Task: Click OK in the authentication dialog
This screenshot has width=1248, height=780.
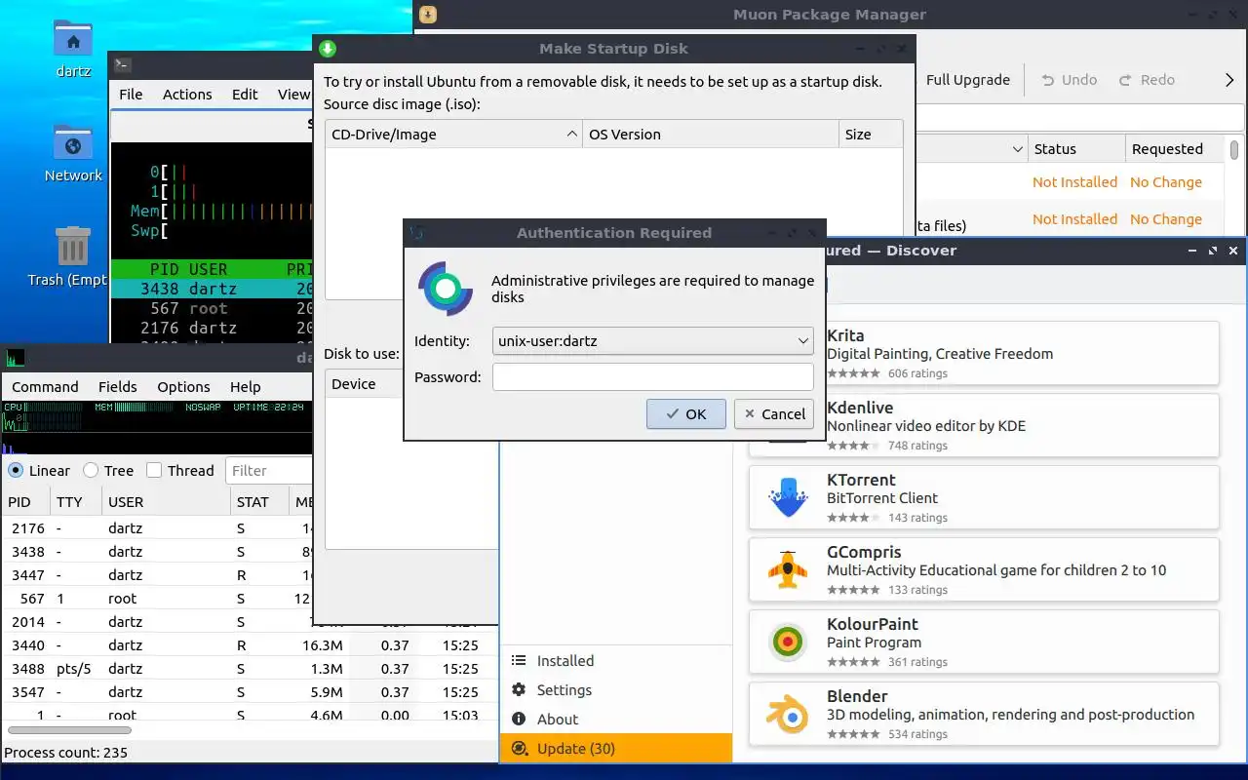Action: [686, 413]
